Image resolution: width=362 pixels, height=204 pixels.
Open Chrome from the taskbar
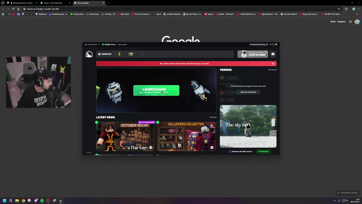point(23,201)
